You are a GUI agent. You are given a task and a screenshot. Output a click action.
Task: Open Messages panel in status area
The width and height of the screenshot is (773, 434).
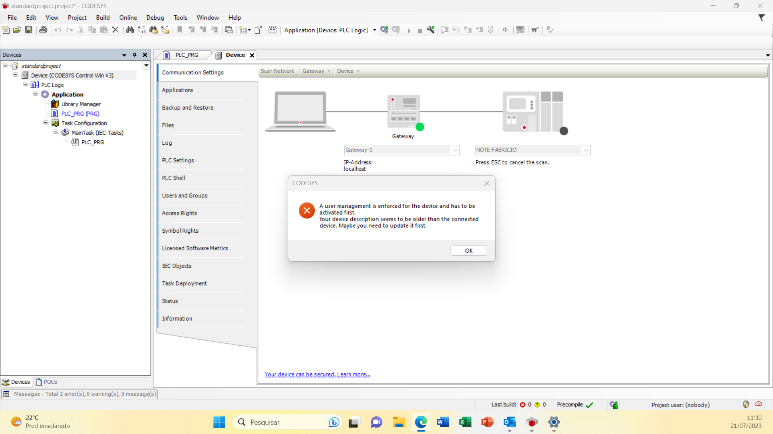(x=80, y=394)
